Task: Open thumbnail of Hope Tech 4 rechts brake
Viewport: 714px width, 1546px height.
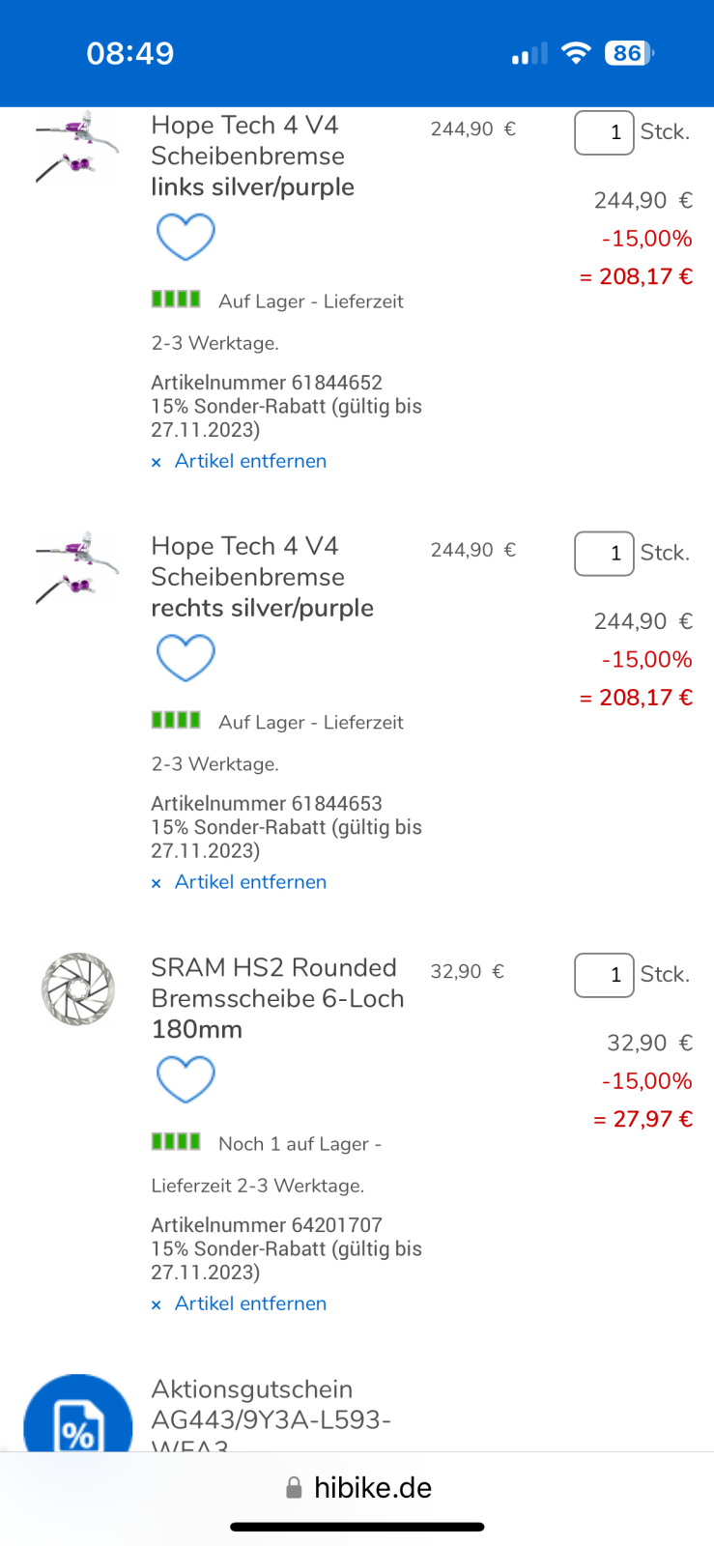Action: pos(77,568)
